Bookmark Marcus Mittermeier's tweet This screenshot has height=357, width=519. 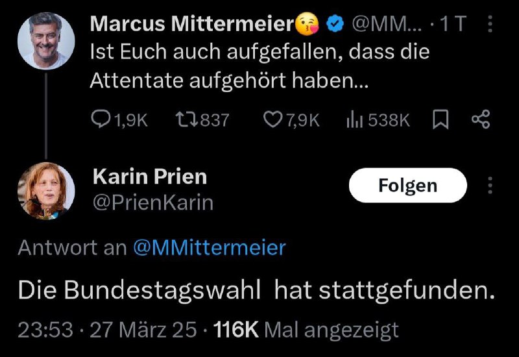439,119
